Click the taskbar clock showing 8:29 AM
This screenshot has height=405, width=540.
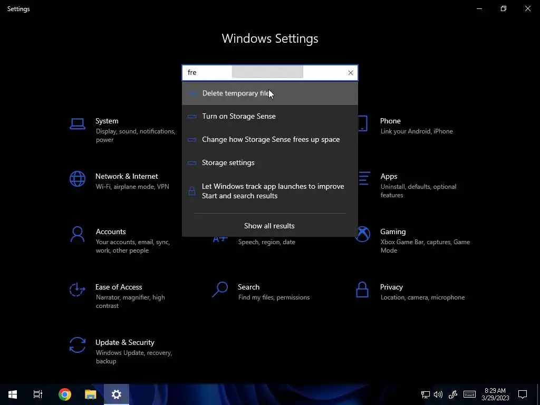pyautogui.click(x=495, y=394)
